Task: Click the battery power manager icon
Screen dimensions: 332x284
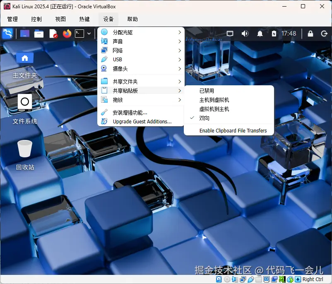Action: coord(274,34)
